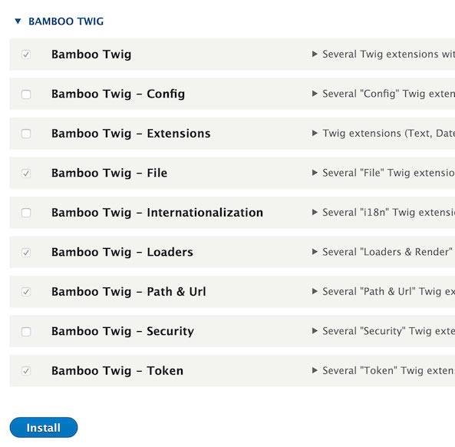Click the first Bamboo Twig module checkbox
Viewport: 455px width, 447px height.
click(x=26, y=55)
